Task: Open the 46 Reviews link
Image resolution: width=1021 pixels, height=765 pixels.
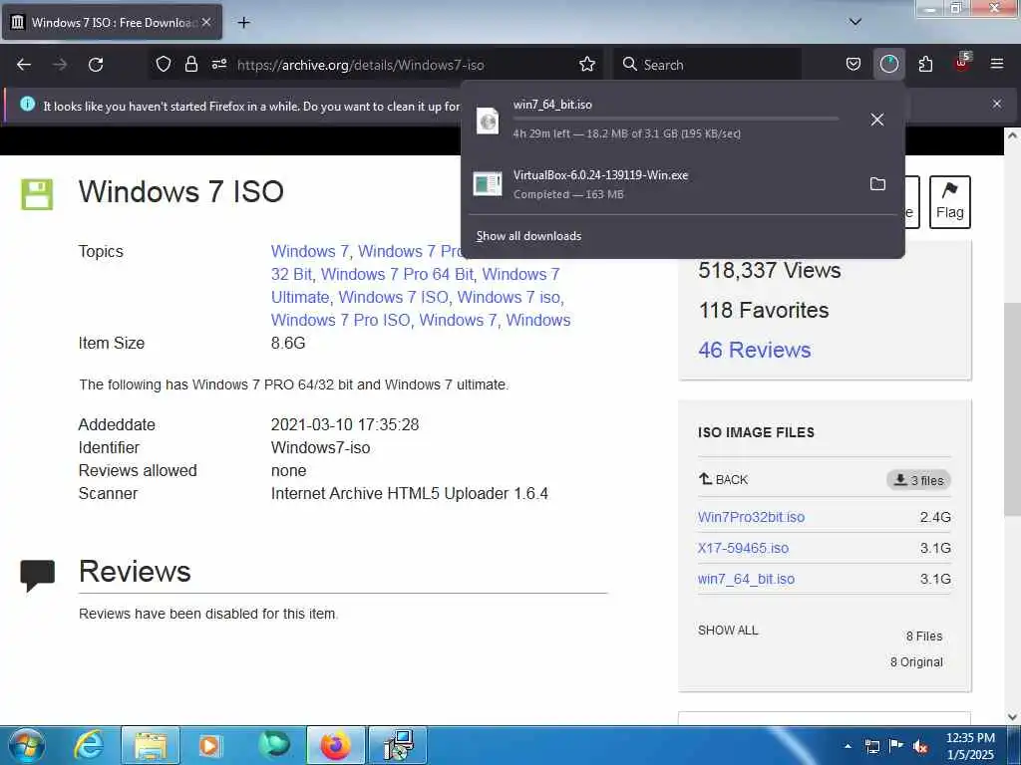Action: tap(754, 350)
